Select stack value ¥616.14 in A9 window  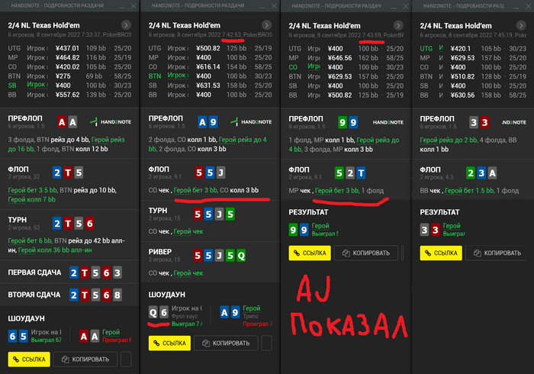pos(208,66)
